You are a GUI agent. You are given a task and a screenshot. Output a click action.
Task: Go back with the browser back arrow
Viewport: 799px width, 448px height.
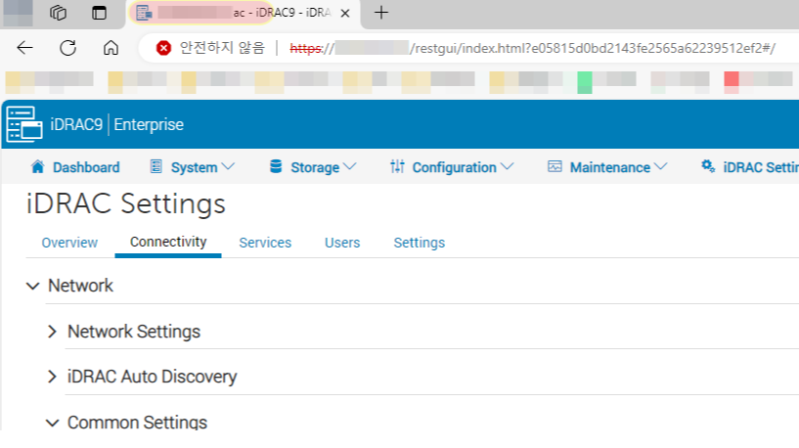tap(24, 48)
